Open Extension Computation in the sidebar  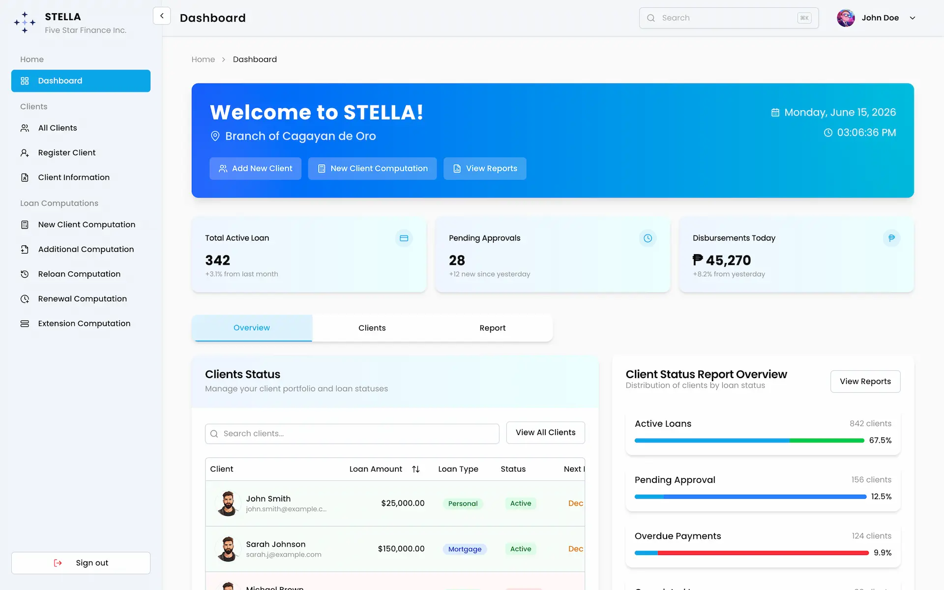[x=81, y=324]
